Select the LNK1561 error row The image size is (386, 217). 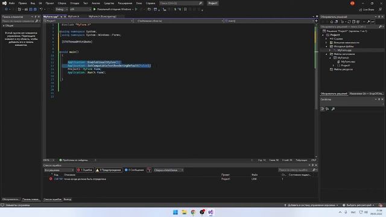pos(180,179)
